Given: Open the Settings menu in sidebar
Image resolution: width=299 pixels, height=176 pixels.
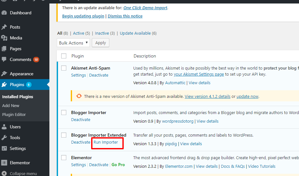Looking at the screenshot, I should coord(18,148).
